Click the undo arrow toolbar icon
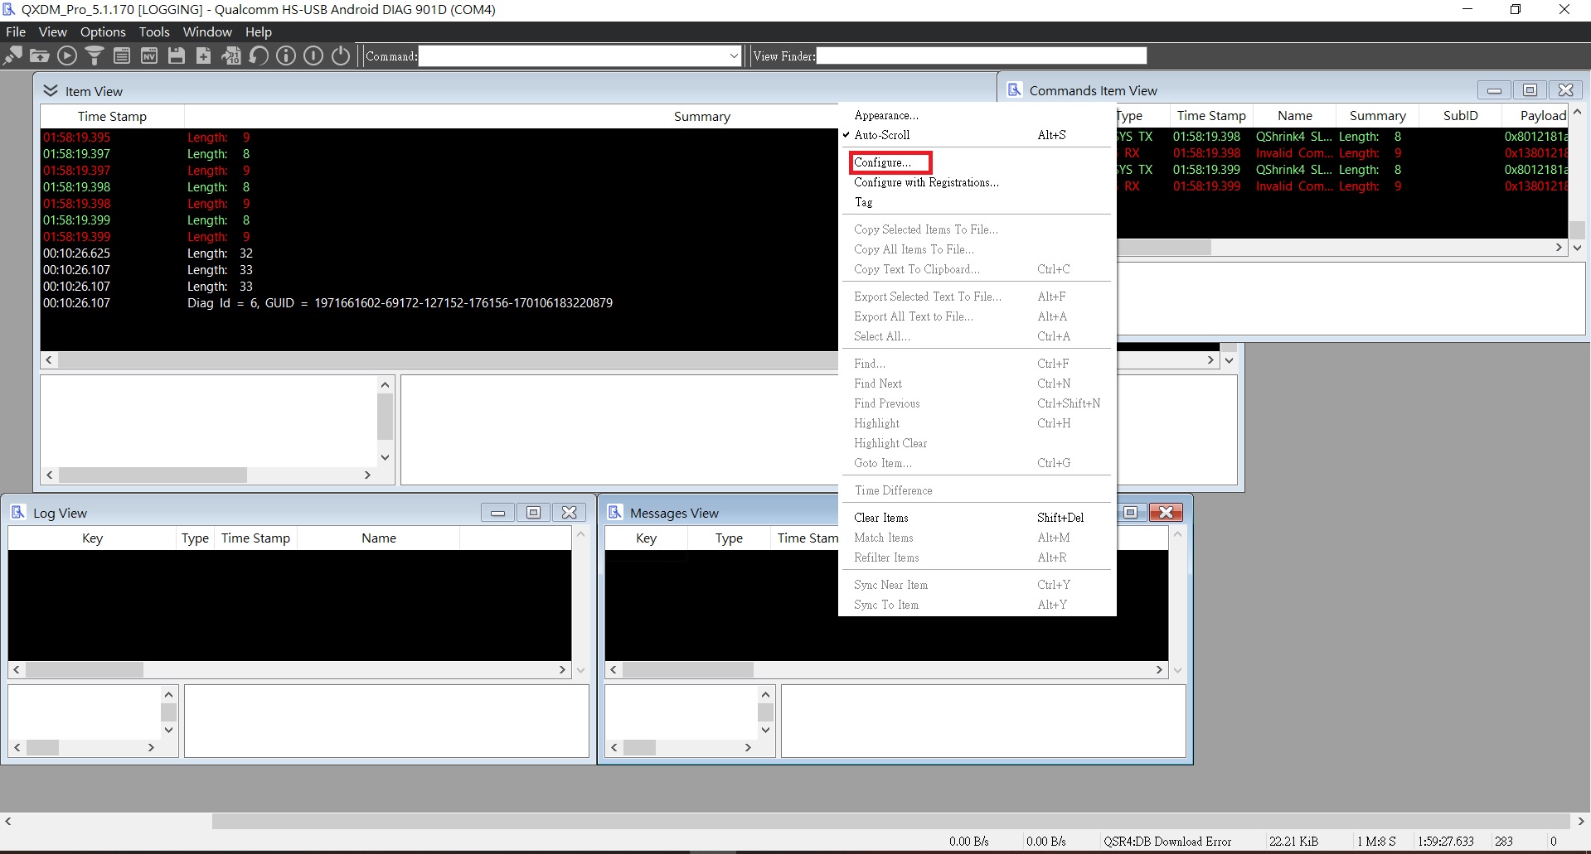 [x=259, y=56]
